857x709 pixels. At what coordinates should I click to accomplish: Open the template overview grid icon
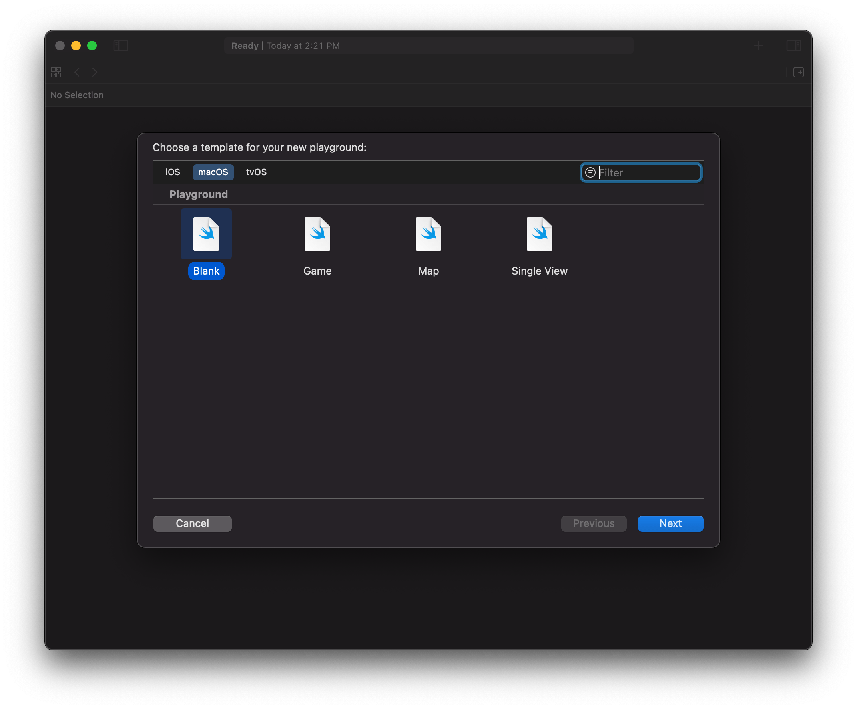tap(56, 72)
